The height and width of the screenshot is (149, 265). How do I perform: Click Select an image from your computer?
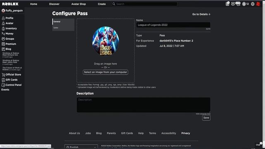click(x=106, y=72)
